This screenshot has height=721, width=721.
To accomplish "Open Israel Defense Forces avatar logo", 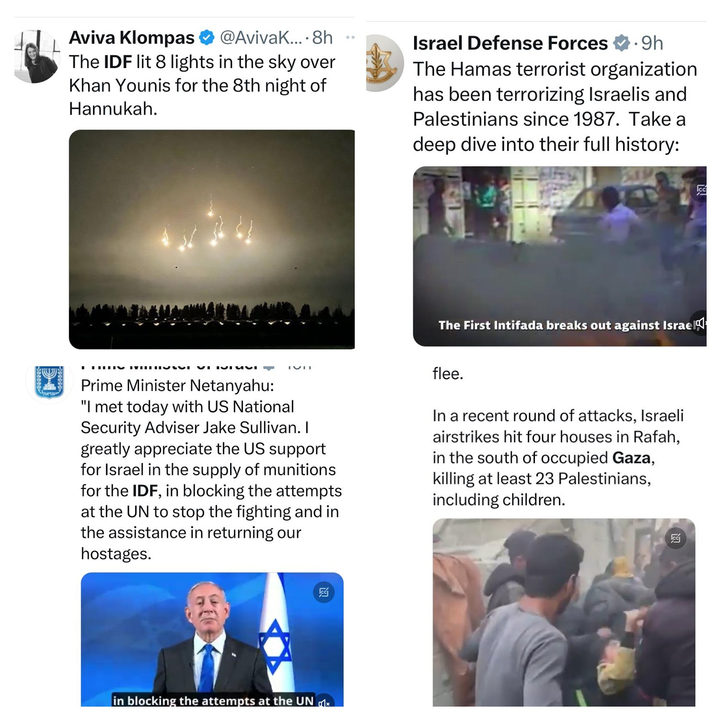I will (384, 63).
